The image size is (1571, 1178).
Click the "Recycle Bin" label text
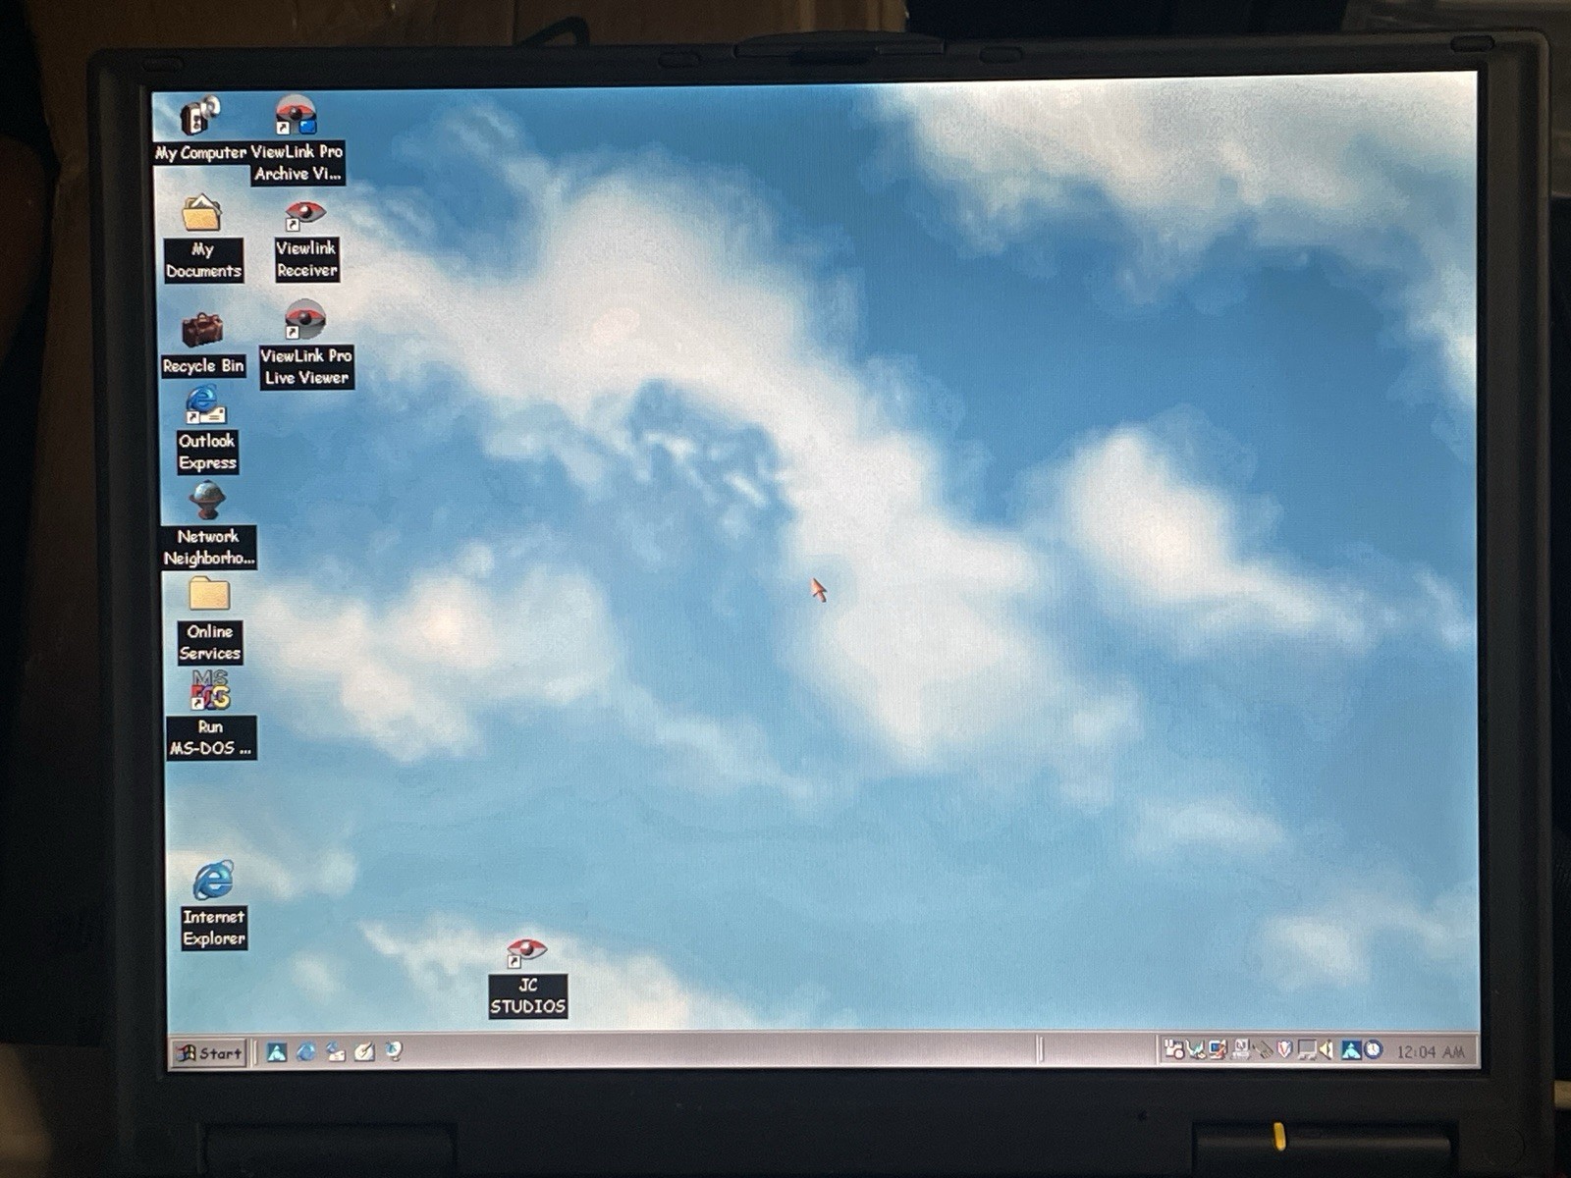[203, 366]
